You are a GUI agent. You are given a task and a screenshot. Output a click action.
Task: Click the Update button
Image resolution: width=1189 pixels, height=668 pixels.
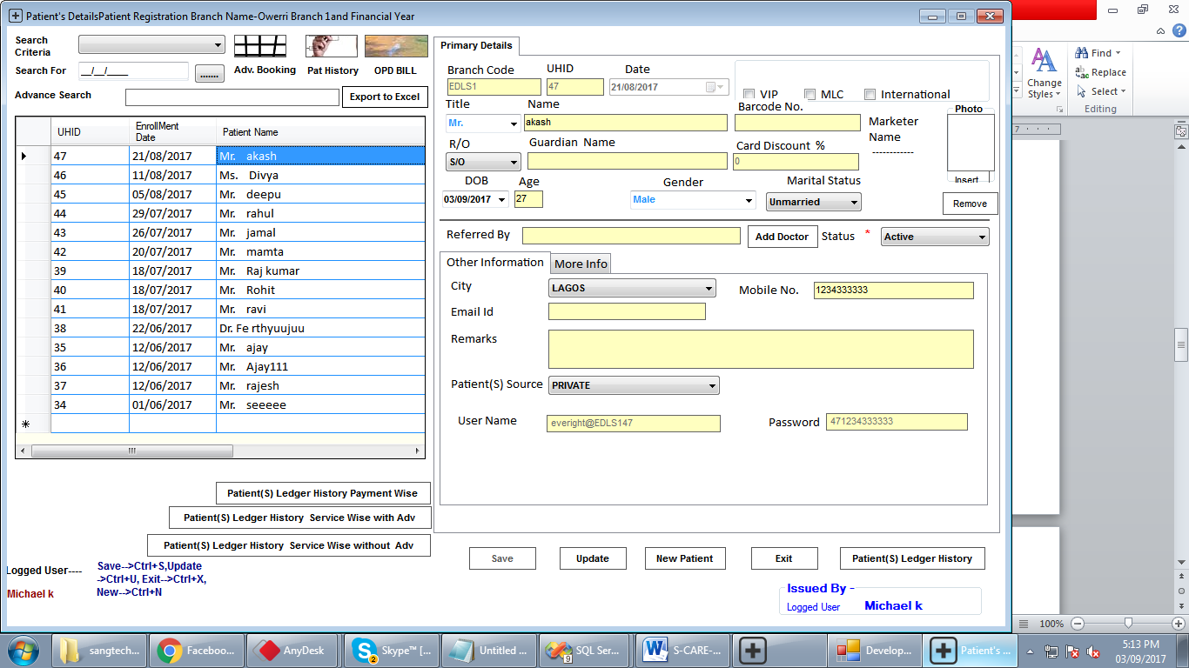(x=592, y=558)
